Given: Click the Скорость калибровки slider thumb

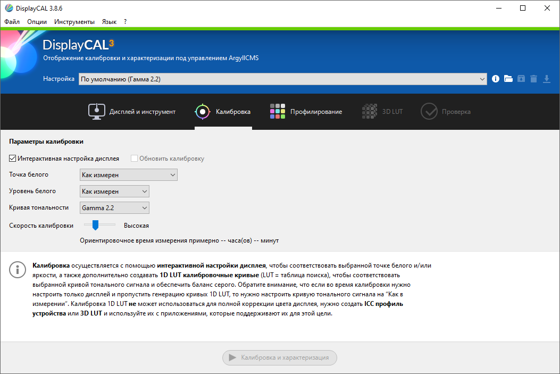Looking at the screenshot, I should 95,225.
